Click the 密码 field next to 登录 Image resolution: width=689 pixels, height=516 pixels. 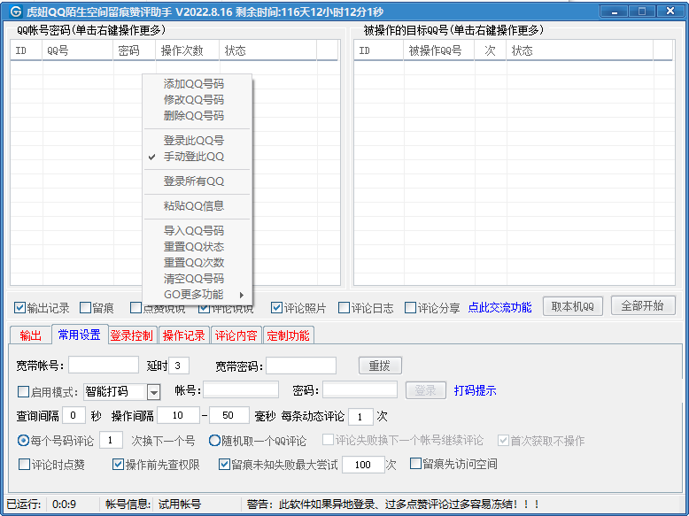(360, 390)
